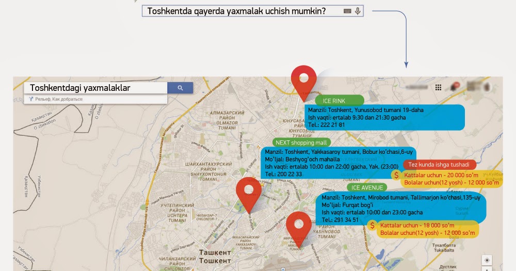Click the Рельеф, Как добраться link
This screenshot has height=271, width=516.
[x=59, y=99]
